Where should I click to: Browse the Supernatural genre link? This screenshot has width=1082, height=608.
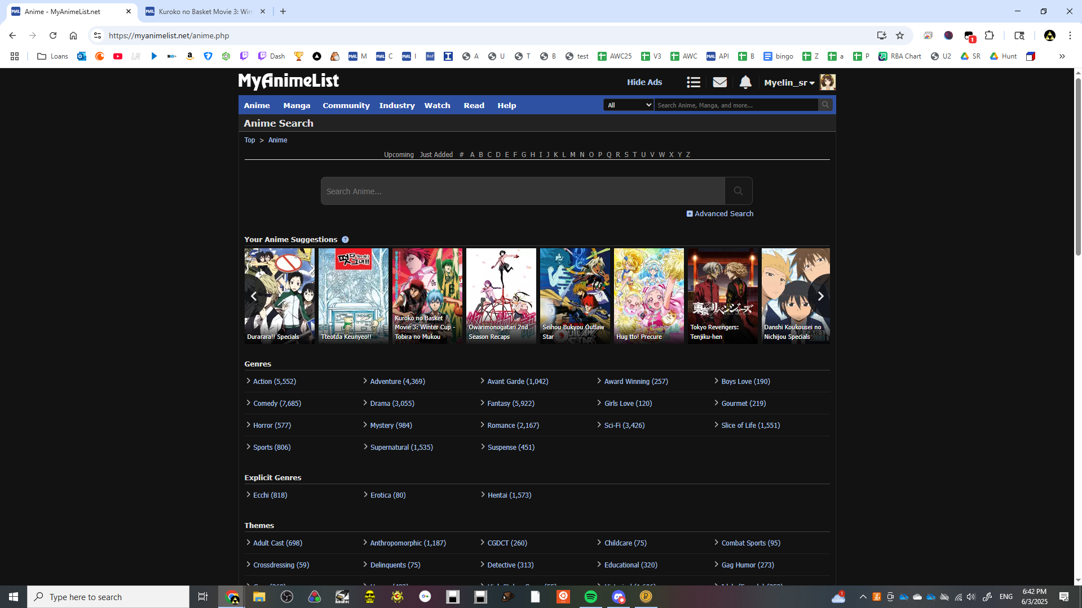401,448
